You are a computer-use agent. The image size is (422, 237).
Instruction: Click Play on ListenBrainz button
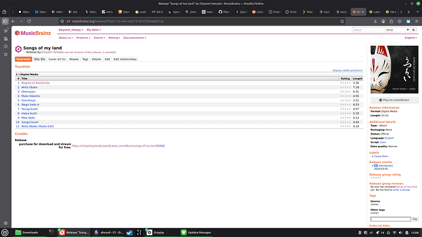[x=394, y=100]
